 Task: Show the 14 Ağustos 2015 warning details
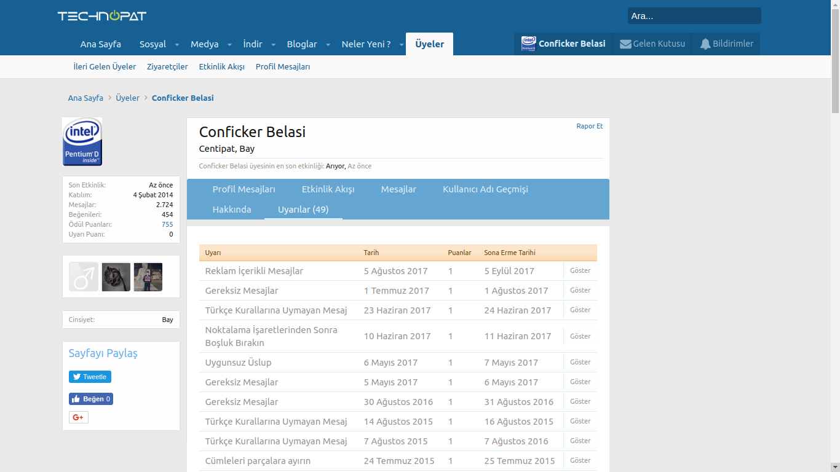pyautogui.click(x=580, y=421)
